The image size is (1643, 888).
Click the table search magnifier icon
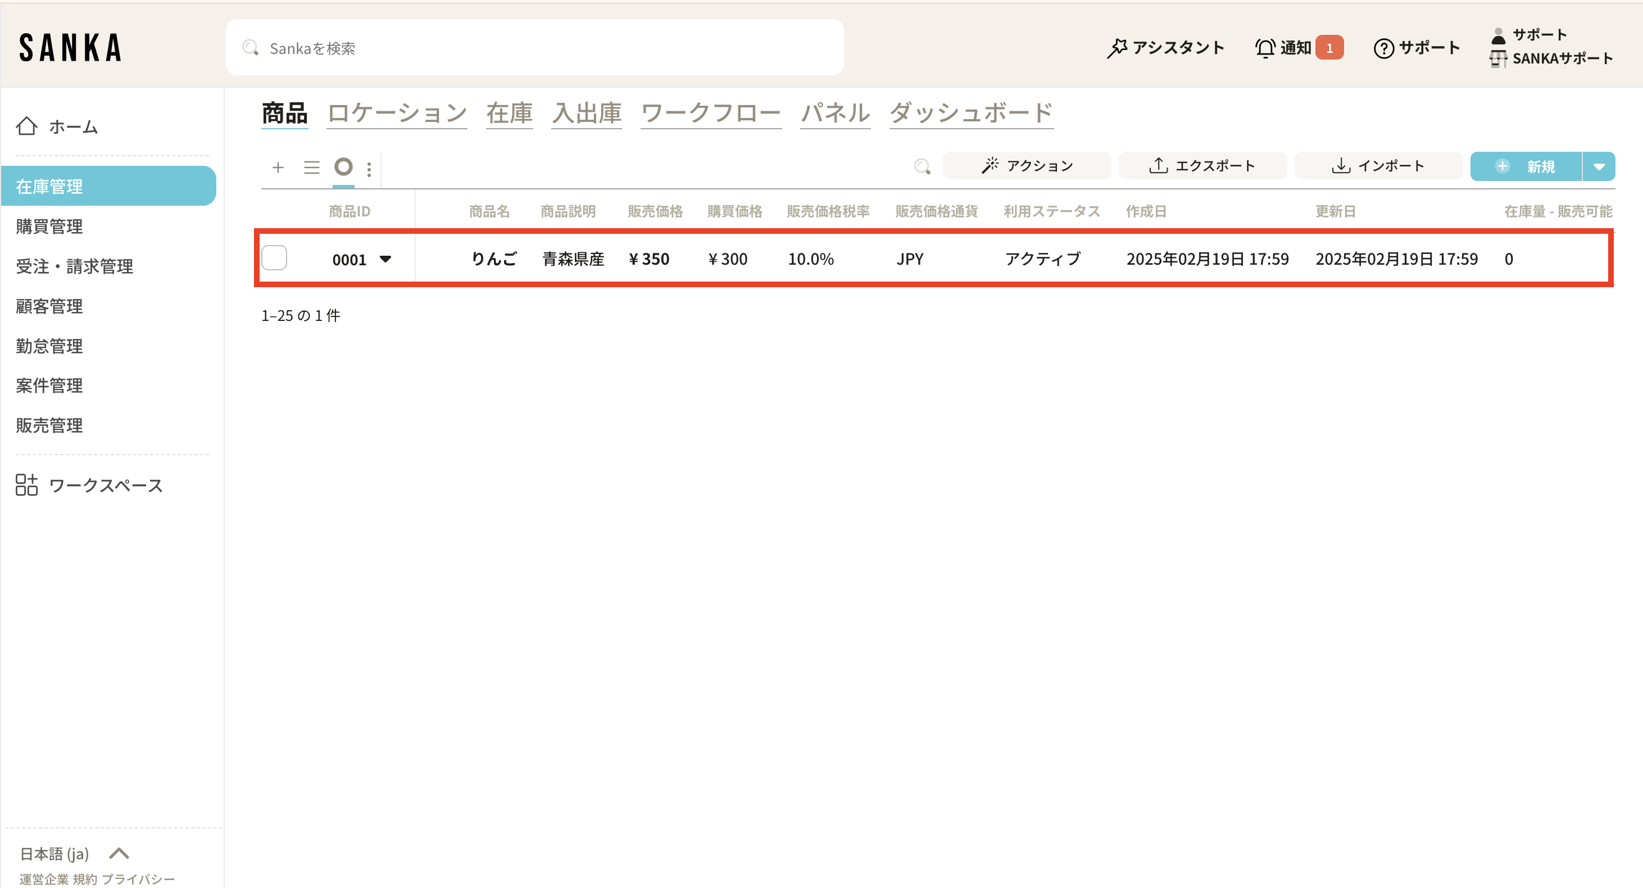click(922, 166)
